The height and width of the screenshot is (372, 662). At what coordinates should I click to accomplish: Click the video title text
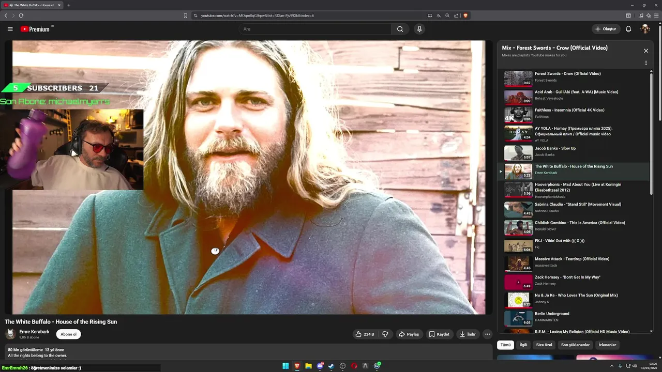61,322
